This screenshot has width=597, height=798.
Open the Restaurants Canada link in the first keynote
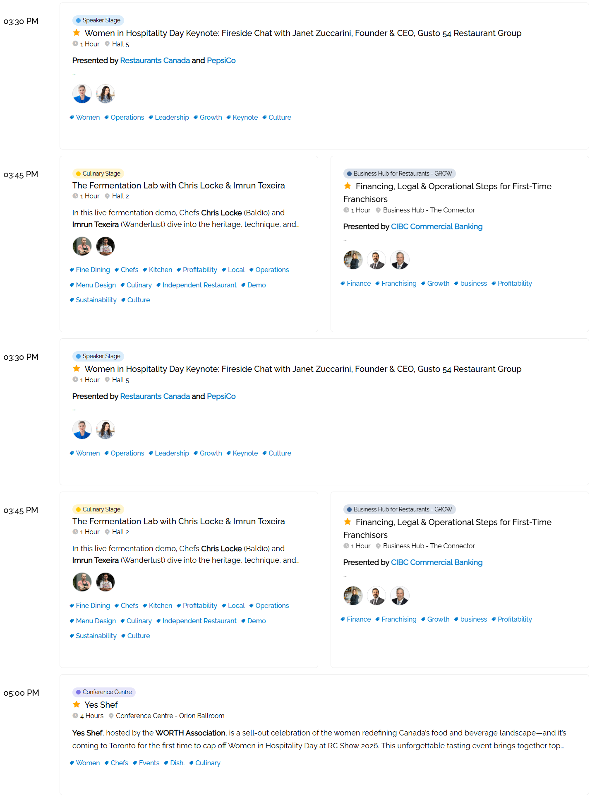tap(155, 60)
